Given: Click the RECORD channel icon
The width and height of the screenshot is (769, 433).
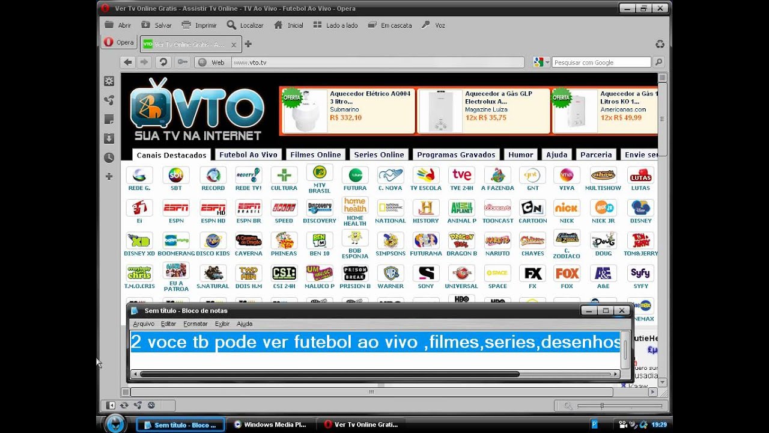Looking at the screenshot, I should (213, 175).
